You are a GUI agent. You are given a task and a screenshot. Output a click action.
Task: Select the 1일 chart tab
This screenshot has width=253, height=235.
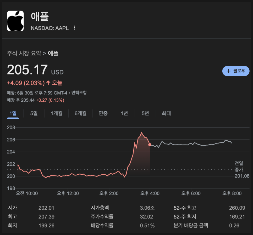click(13, 113)
